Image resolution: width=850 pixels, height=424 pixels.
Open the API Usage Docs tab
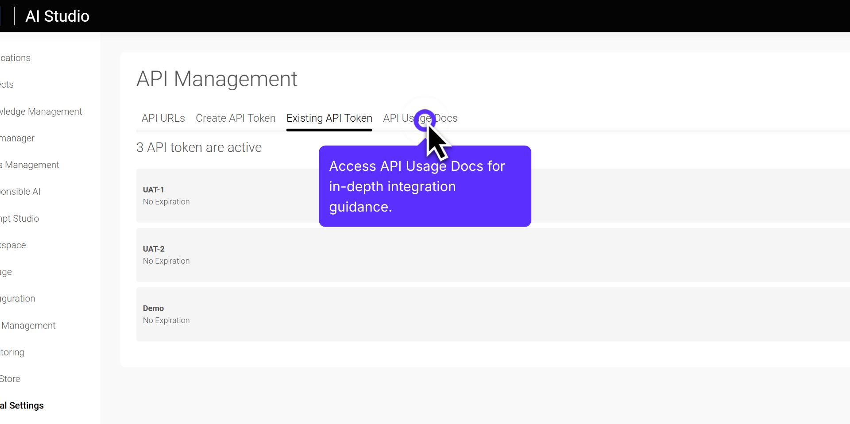pos(421,118)
